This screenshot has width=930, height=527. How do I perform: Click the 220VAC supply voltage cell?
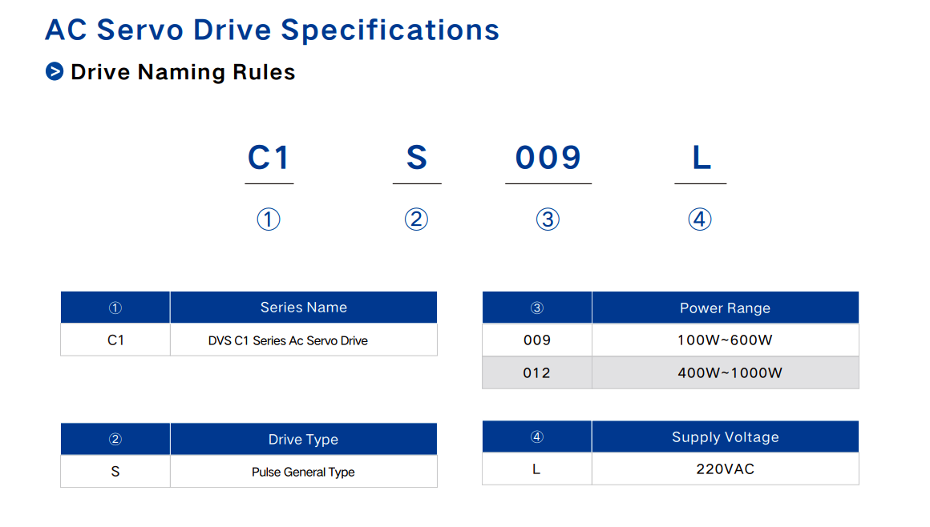pos(726,469)
